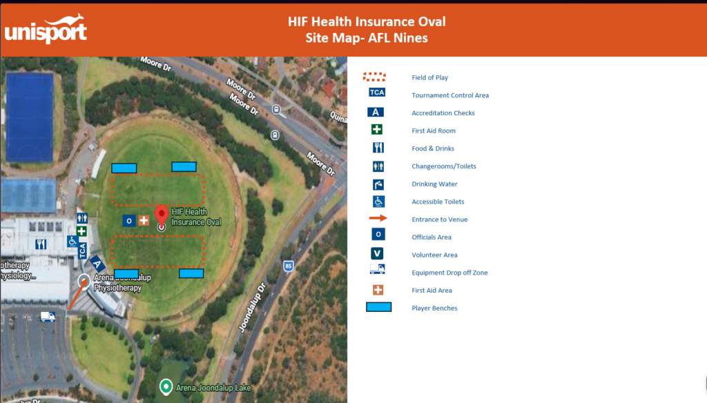Click the green Arena Joondalup Lake pin
Image resolution: width=707 pixels, height=403 pixels.
pyautogui.click(x=166, y=387)
